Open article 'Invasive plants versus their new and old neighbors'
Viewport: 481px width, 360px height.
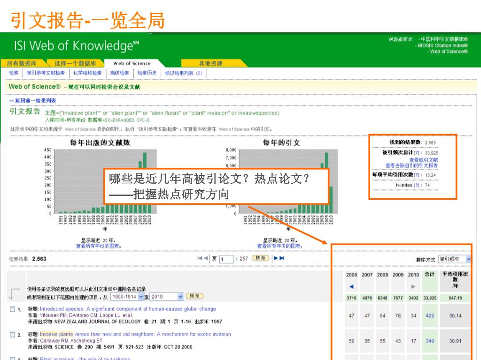pos(135,334)
